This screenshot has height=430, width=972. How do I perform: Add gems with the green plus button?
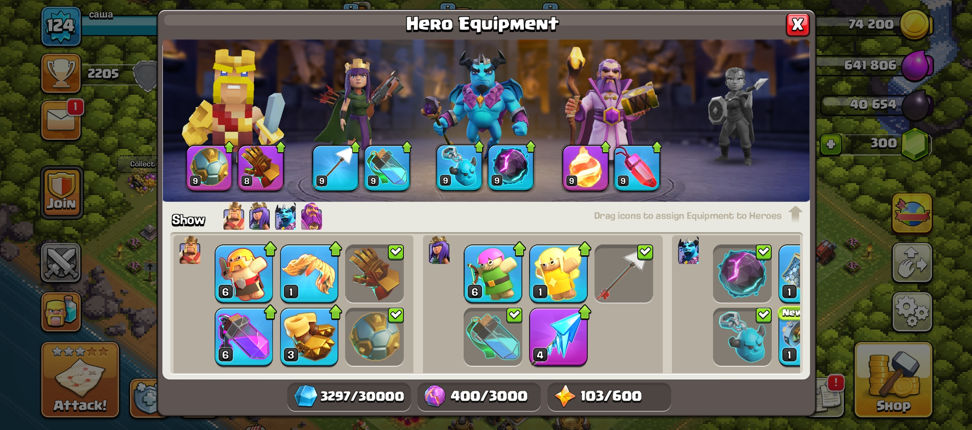pos(831,144)
